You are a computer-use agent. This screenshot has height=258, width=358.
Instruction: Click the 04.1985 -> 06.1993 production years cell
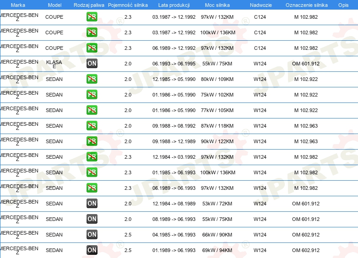click(174, 235)
